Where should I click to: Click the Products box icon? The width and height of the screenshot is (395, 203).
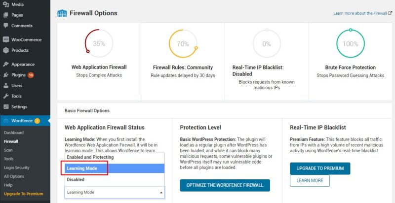[6, 50]
